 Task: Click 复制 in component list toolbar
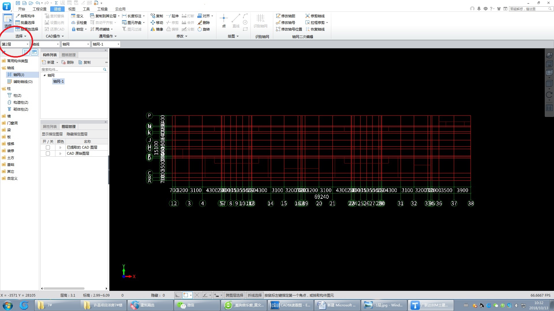85,62
